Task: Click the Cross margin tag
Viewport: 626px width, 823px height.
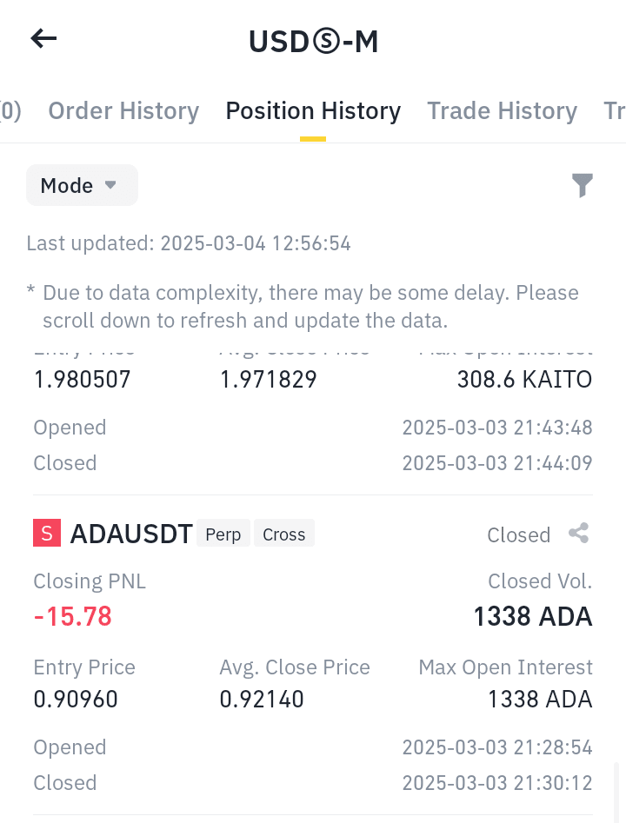Action: [284, 534]
